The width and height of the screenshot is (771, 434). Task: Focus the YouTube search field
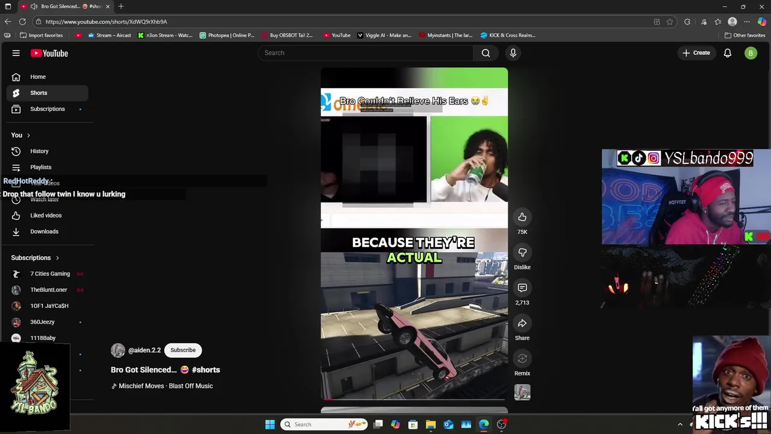point(366,53)
